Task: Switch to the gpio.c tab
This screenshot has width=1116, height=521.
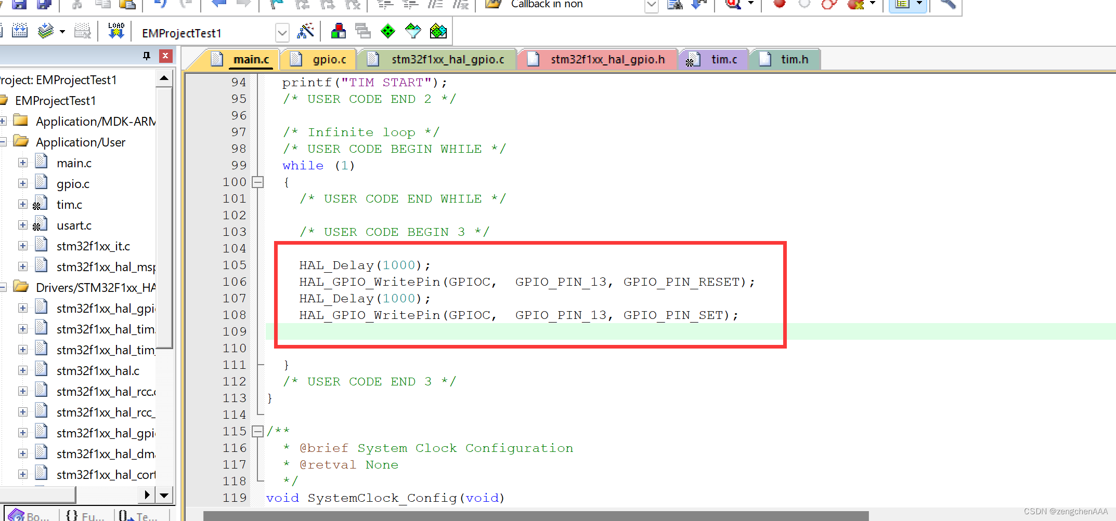Action: point(318,59)
